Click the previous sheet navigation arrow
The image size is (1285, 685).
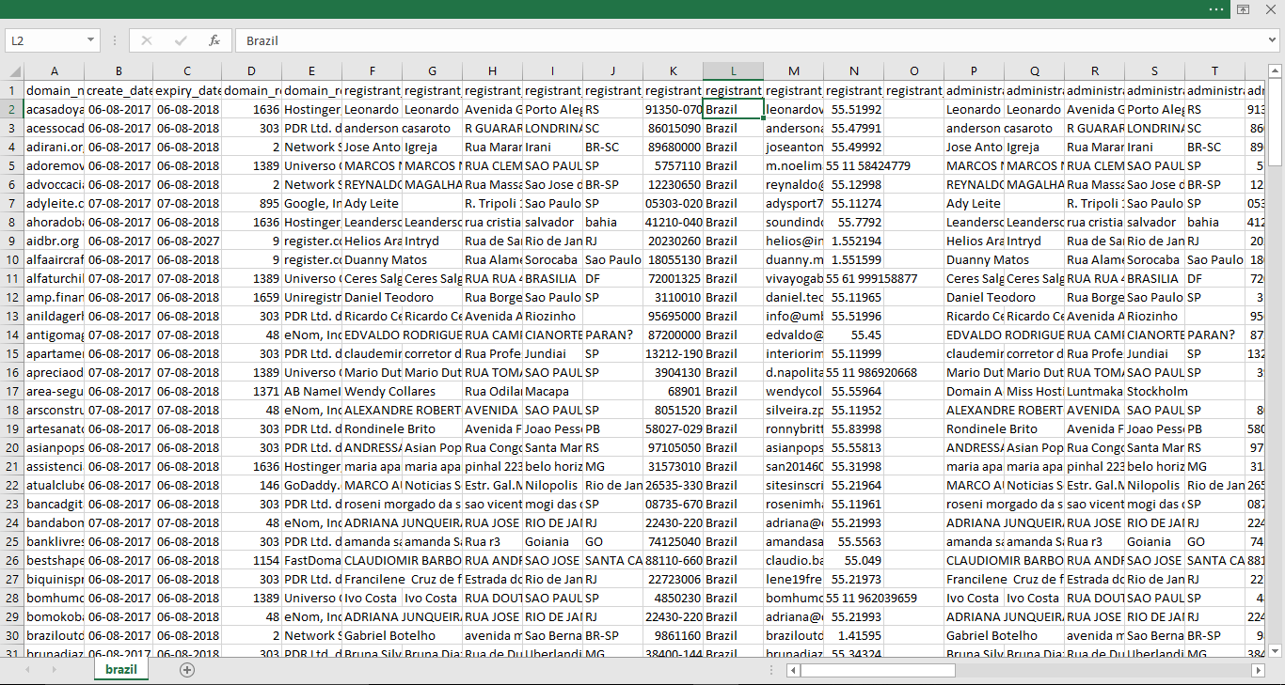(x=27, y=670)
